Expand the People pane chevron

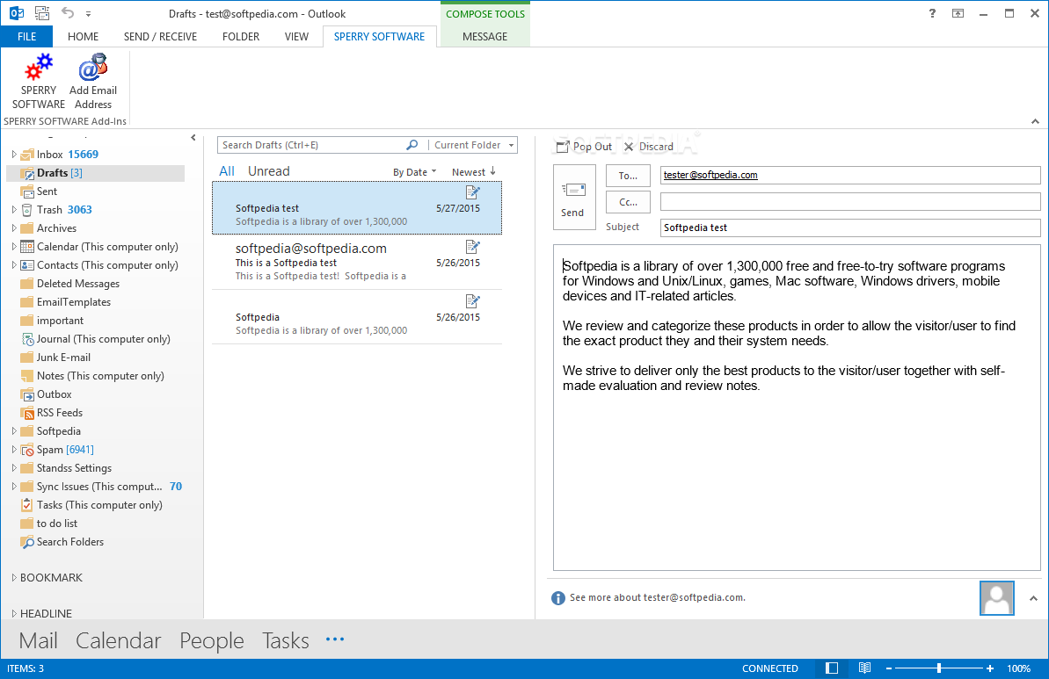click(1034, 598)
